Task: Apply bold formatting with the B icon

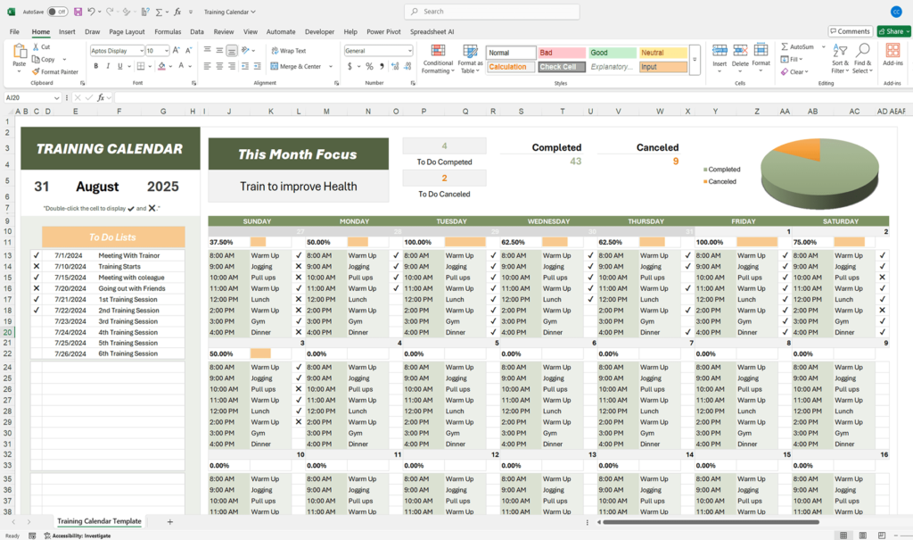Action: pos(95,66)
